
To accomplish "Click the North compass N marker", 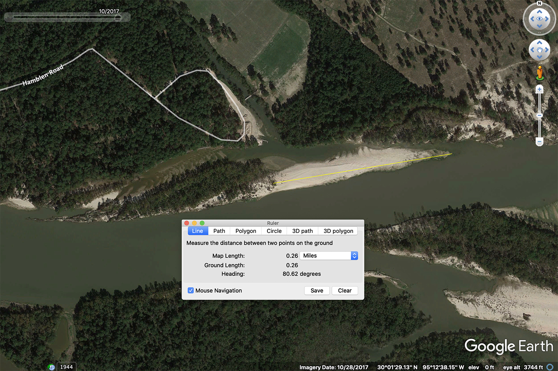I will pos(539,3).
